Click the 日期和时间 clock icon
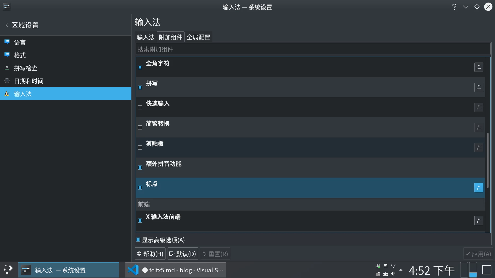The height and width of the screenshot is (278, 495). [x=7, y=81]
